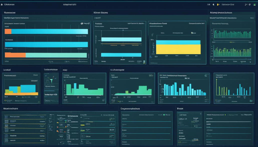
Task: Click icon at bottom-right of green and blue step chart
Action: coord(103,100)
